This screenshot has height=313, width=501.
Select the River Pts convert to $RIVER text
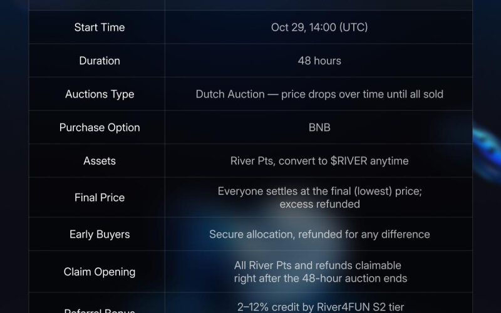click(x=319, y=161)
